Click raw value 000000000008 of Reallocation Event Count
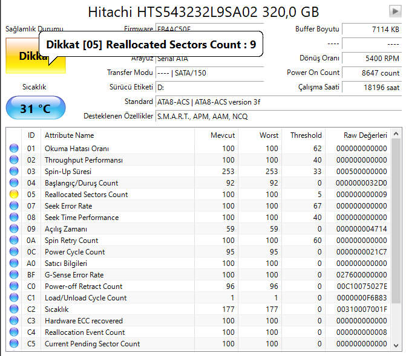Viewport: 406px width, 356px height. pyautogui.click(x=361, y=332)
